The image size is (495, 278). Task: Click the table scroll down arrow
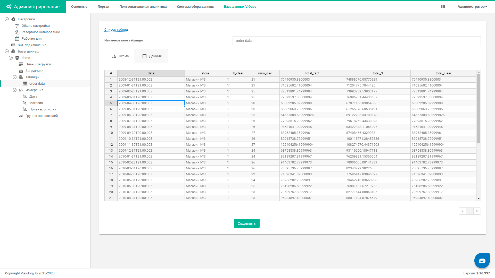click(478, 199)
